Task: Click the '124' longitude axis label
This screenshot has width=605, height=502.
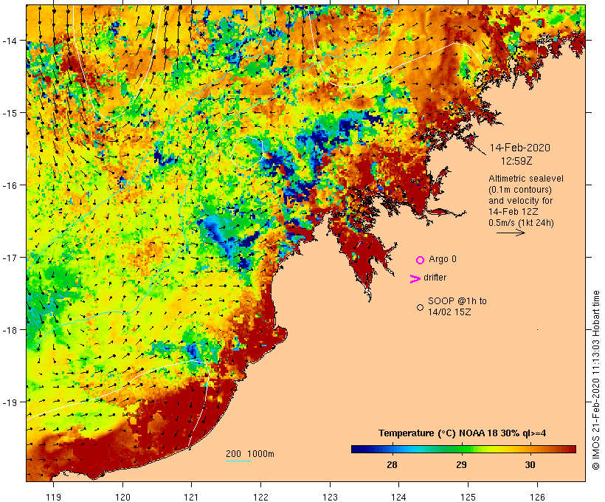Action: pyautogui.click(x=398, y=497)
